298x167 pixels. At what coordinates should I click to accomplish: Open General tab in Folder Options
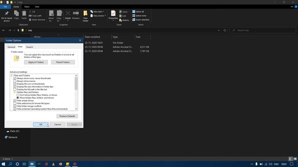[11, 47]
